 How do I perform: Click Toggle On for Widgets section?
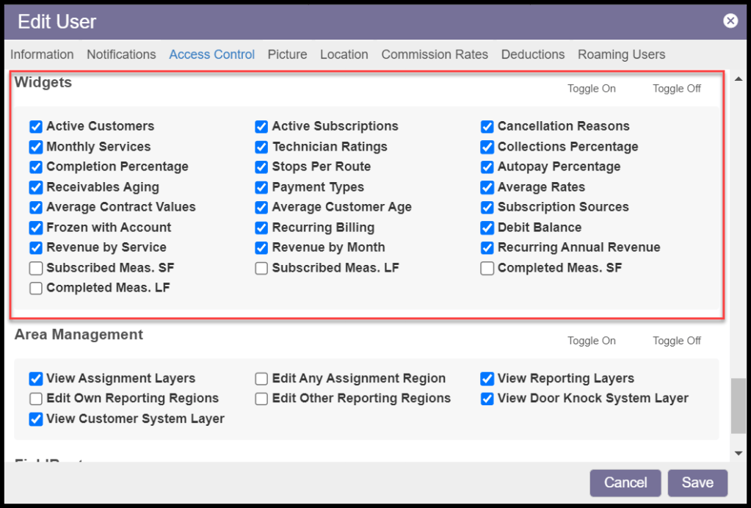pos(592,89)
